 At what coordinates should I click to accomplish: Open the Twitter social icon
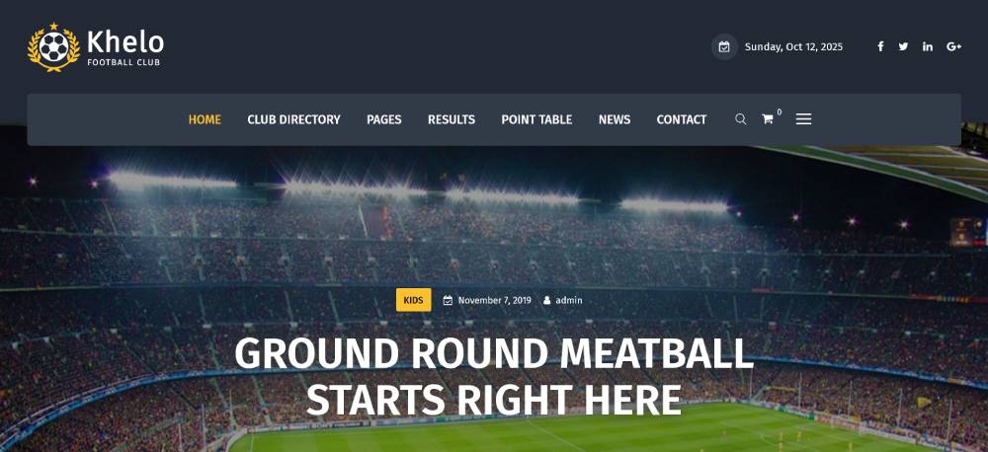pyautogui.click(x=903, y=46)
